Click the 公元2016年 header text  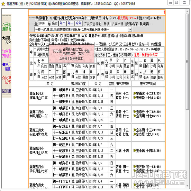37,36
